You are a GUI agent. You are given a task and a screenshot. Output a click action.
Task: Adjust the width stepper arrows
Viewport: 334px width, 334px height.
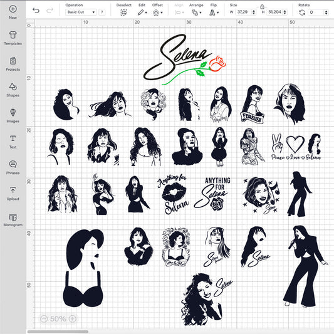(x=254, y=12)
